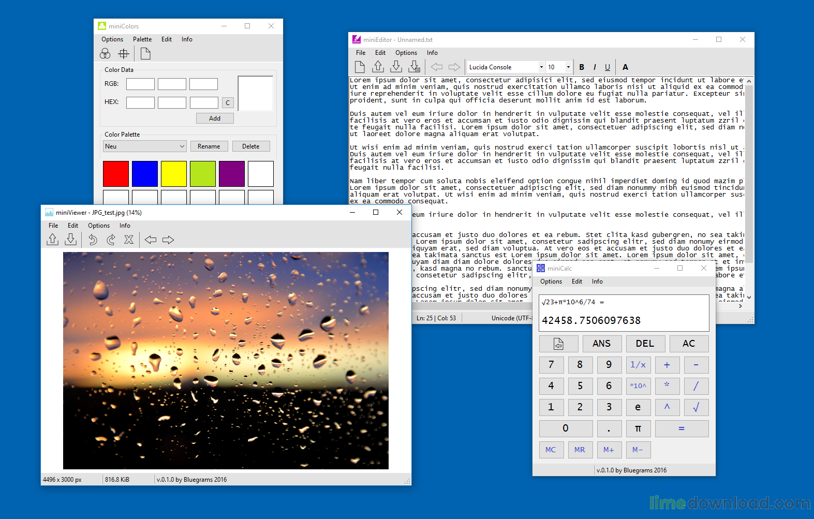The width and height of the screenshot is (814, 519).
Task: Click the Rename palette button
Action: tap(209, 146)
